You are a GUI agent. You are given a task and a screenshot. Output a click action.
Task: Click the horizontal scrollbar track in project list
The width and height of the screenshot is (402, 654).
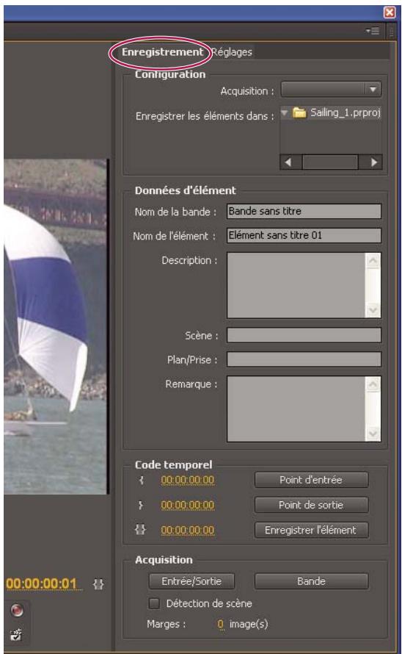click(331, 162)
